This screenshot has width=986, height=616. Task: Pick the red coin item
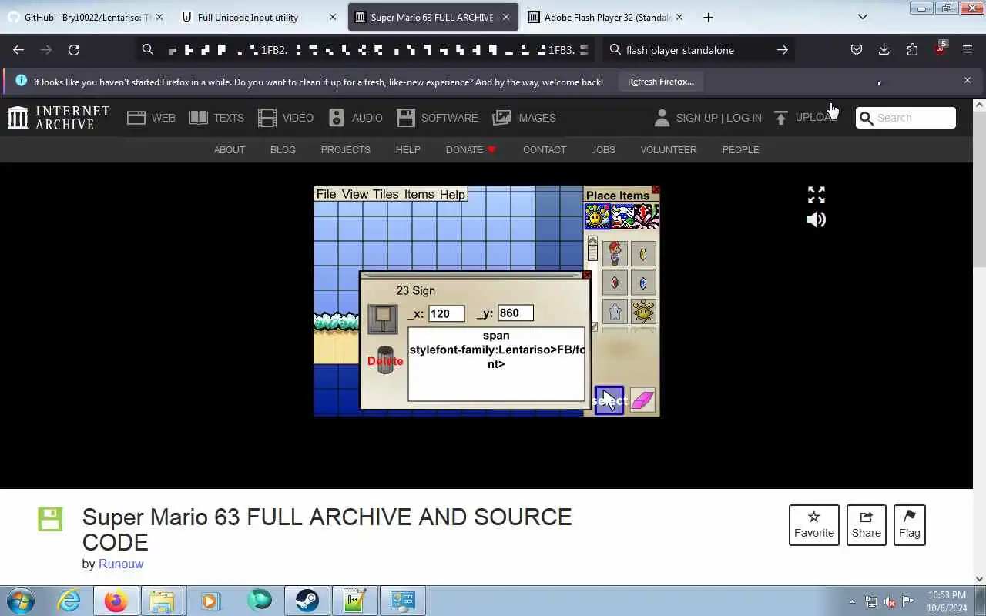tap(615, 283)
